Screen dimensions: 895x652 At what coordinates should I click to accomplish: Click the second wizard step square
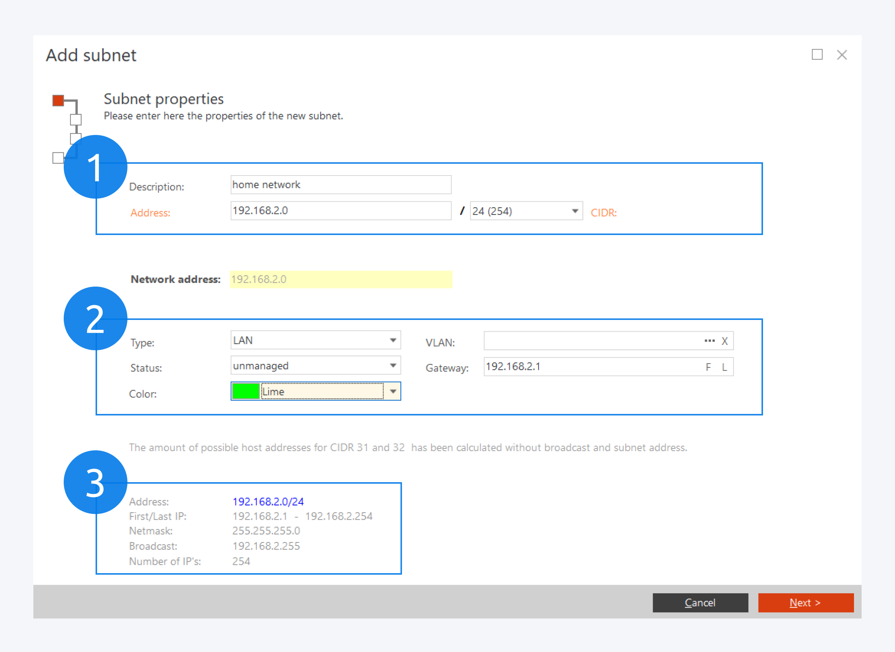(75, 119)
